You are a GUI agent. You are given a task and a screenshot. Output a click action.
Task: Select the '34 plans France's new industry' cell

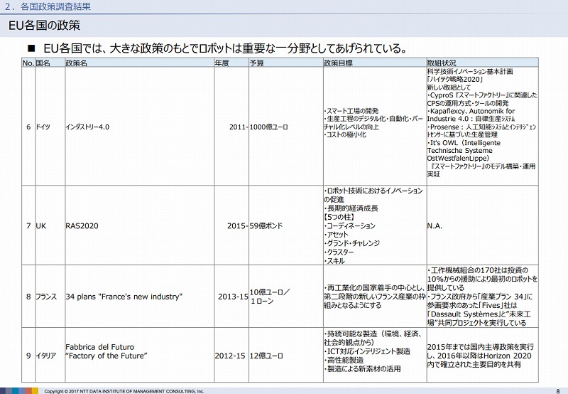[x=124, y=296]
